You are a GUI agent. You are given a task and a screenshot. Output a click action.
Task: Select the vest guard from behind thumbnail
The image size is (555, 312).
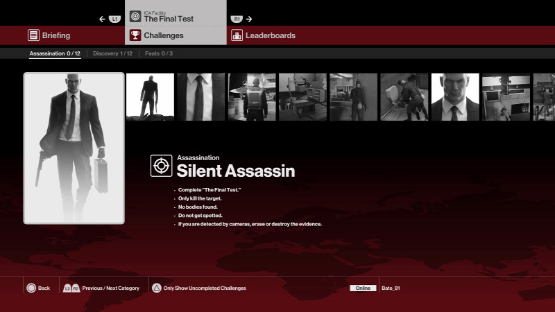coord(252,97)
